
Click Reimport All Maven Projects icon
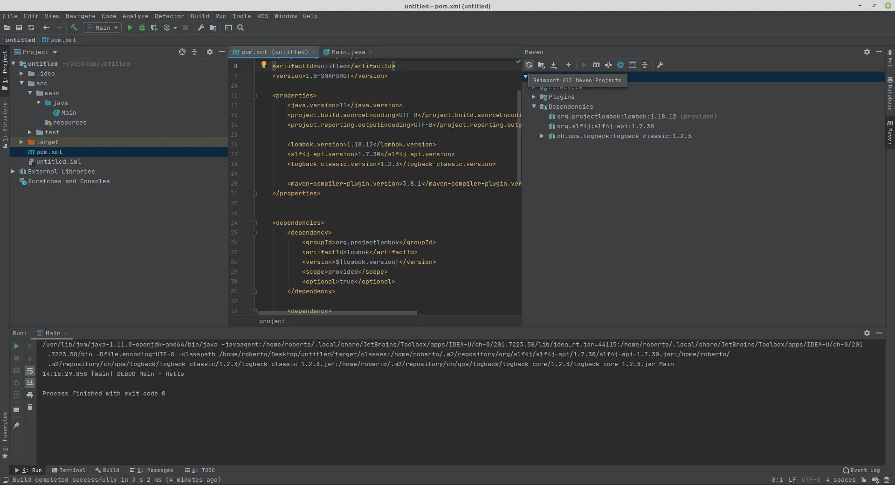pos(529,65)
